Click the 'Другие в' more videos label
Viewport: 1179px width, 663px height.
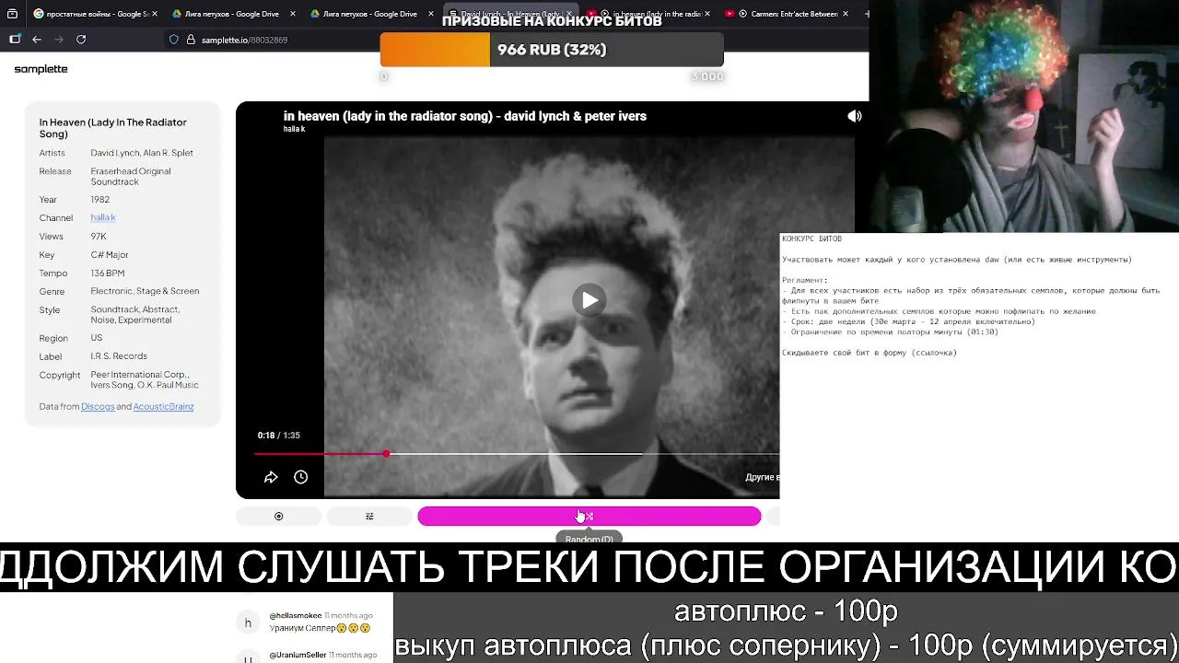pyautogui.click(x=762, y=477)
